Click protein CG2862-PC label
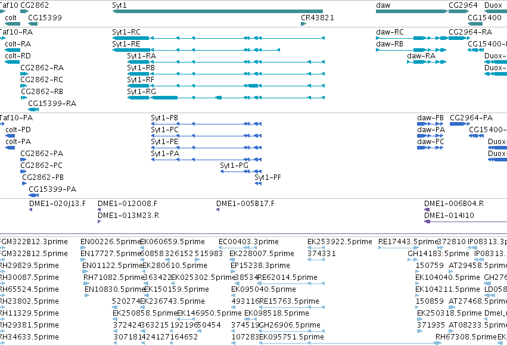The height and width of the screenshot is (346, 507). (41, 166)
